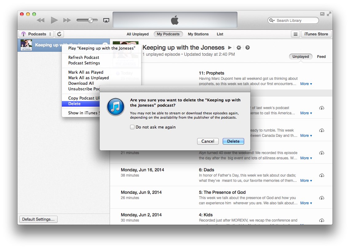Image resolution: width=350 pixels, height=249 pixels.
Task: Click Keeping up with the Joneses sidebar thumbnail
Action: (26, 45)
